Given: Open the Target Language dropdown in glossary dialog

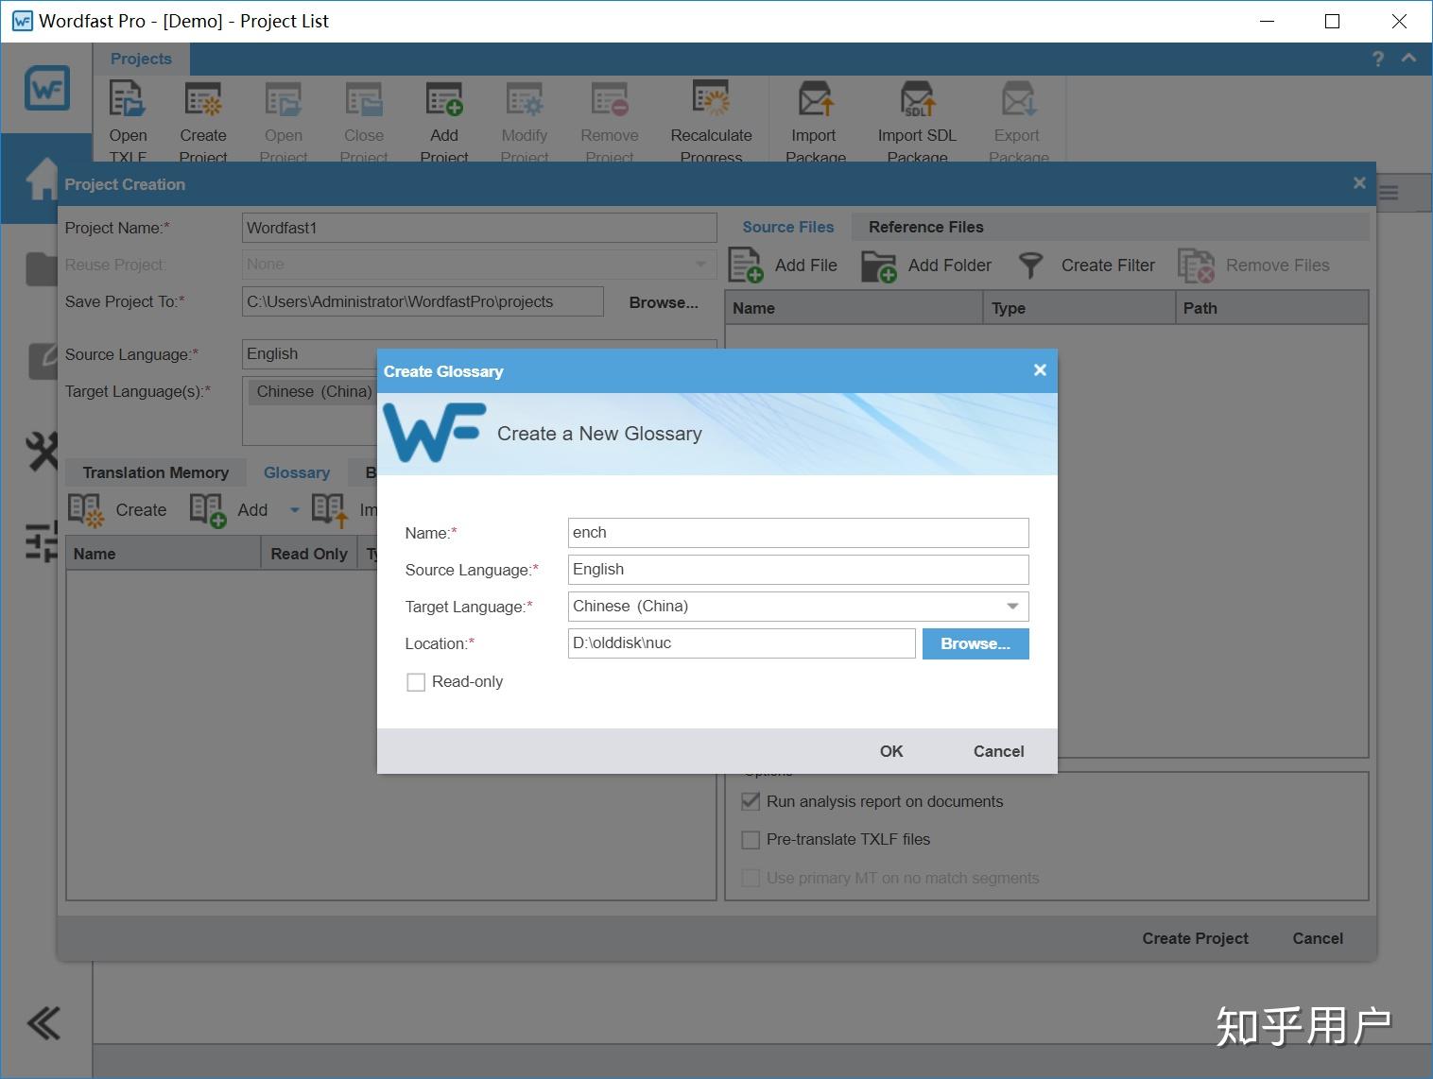Looking at the screenshot, I should coord(1012,607).
